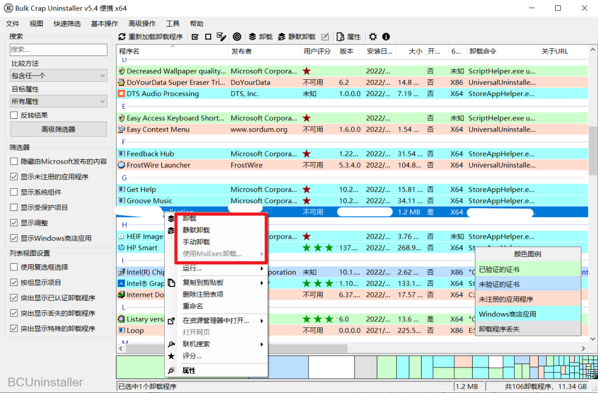This screenshot has height=393, width=598.
Task: Enable 显示系统组件 checkbox
Action: pos(14,192)
